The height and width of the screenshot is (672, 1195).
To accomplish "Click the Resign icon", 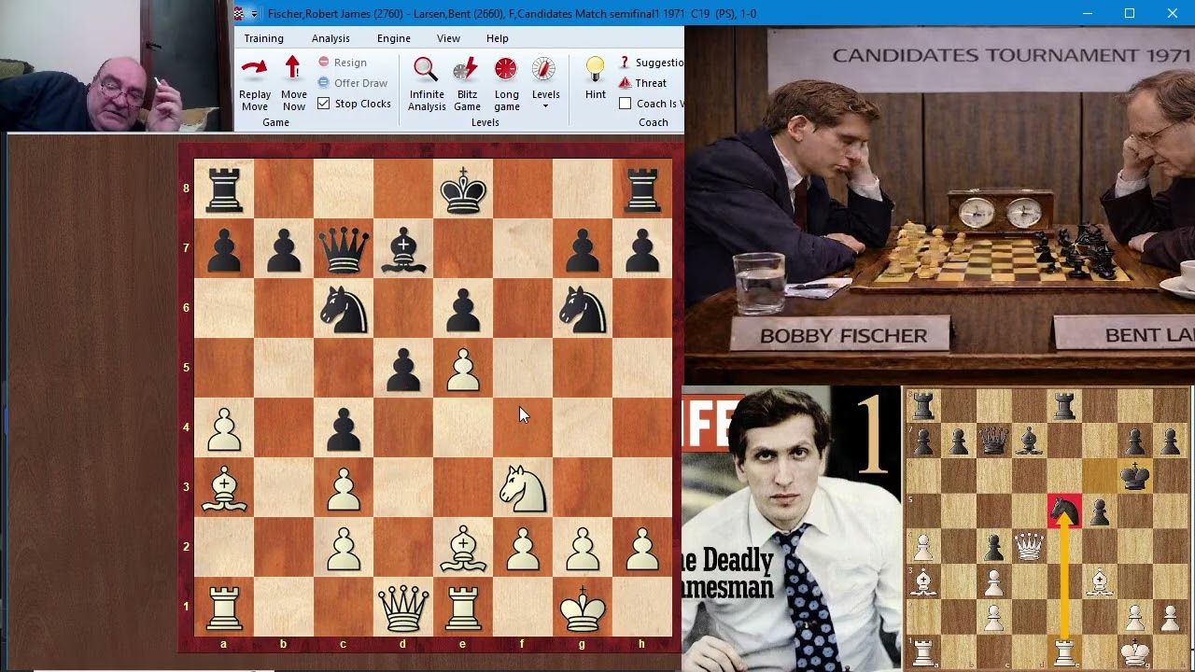I will [x=324, y=63].
